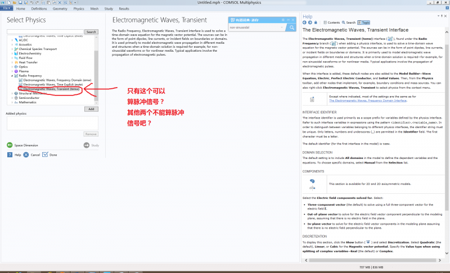Screen dimensions: 450x273
Task: Switch to the Definitions ribbon tab
Action: [39, 8]
